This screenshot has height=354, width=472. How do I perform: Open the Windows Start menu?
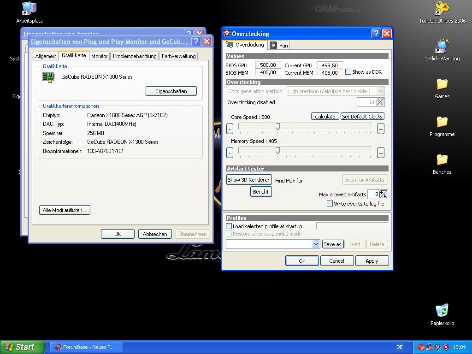[22, 347]
